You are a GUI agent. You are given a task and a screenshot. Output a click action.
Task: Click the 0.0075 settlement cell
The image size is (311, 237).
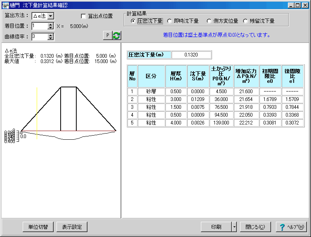click(x=198, y=107)
